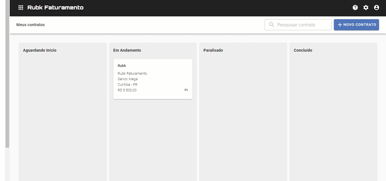
Task: Open the user account profile icon
Action: point(377,8)
